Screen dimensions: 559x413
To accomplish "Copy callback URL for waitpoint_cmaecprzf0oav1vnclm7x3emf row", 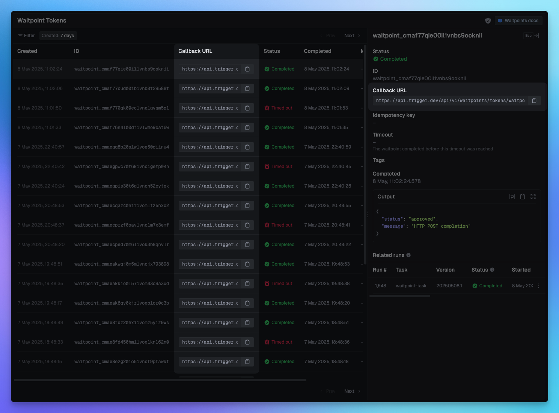I will (x=247, y=225).
